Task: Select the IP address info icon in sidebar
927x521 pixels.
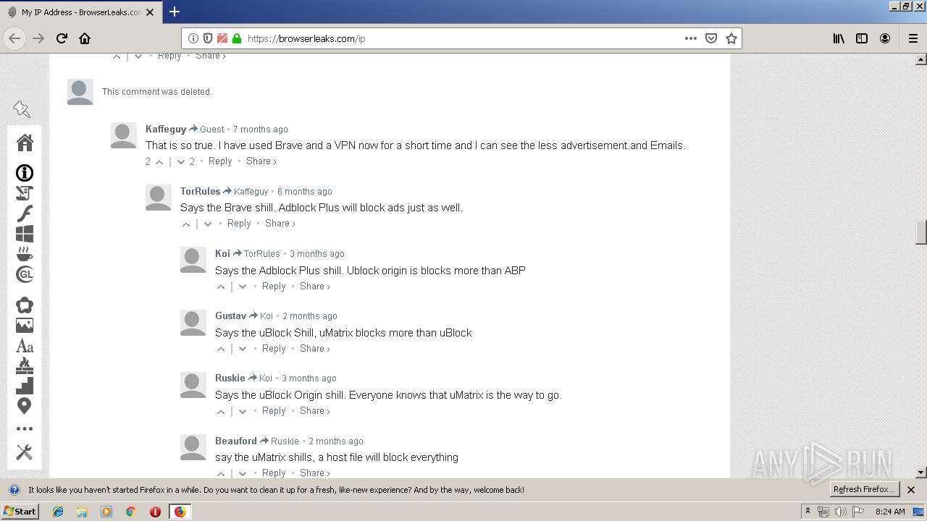Action: coord(25,173)
